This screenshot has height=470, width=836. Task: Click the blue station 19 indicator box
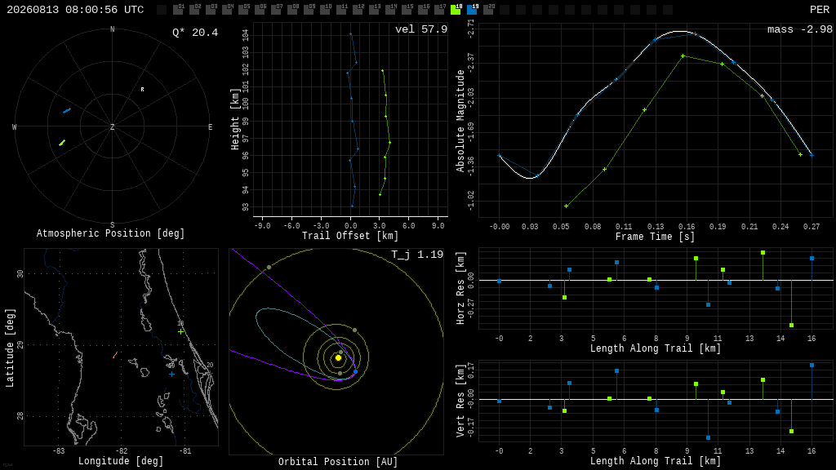(x=472, y=10)
